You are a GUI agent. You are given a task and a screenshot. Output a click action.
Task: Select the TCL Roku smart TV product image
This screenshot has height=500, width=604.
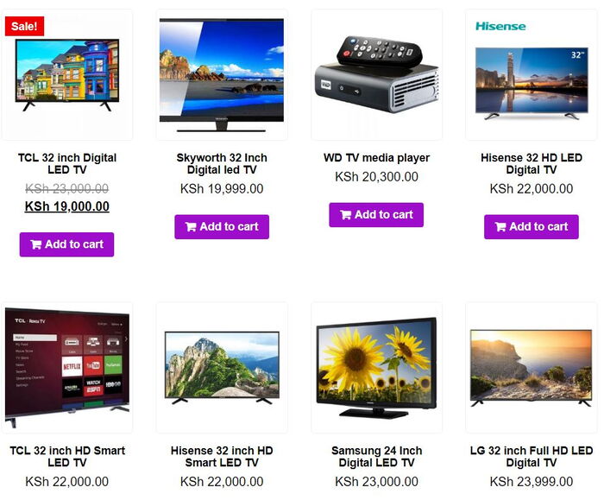(x=67, y=368)
